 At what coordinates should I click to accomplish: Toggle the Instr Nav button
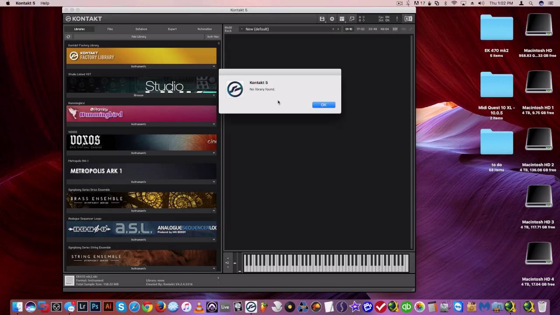[213, 37]
